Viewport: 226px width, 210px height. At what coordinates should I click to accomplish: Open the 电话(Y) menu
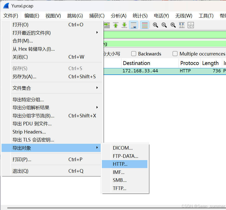[x=161, y=16]
